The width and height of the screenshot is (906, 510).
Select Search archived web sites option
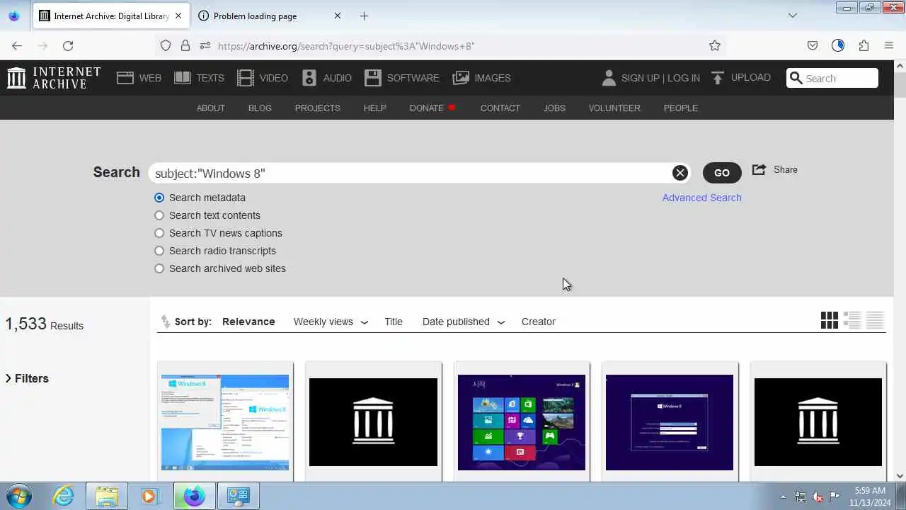(159, 268)
